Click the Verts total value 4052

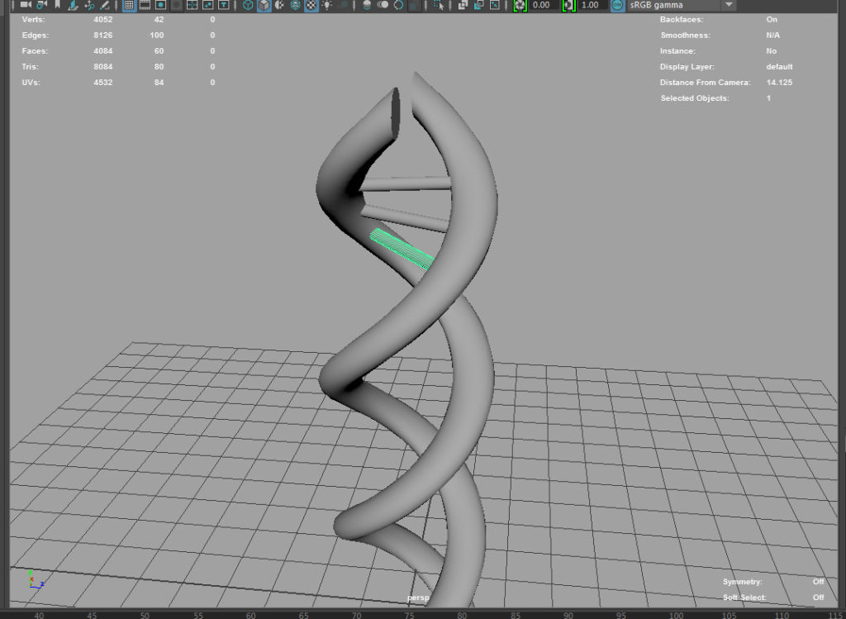click(103, 20)
